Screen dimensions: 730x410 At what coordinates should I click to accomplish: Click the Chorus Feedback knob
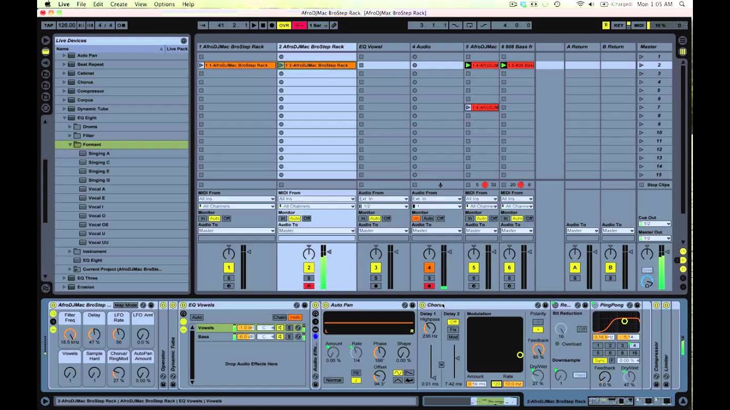[x=538, y=350]
